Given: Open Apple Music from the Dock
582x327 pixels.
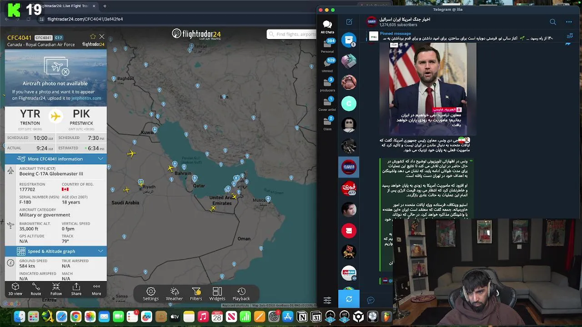Looking at the screenshot, I should tap(203, 317).
